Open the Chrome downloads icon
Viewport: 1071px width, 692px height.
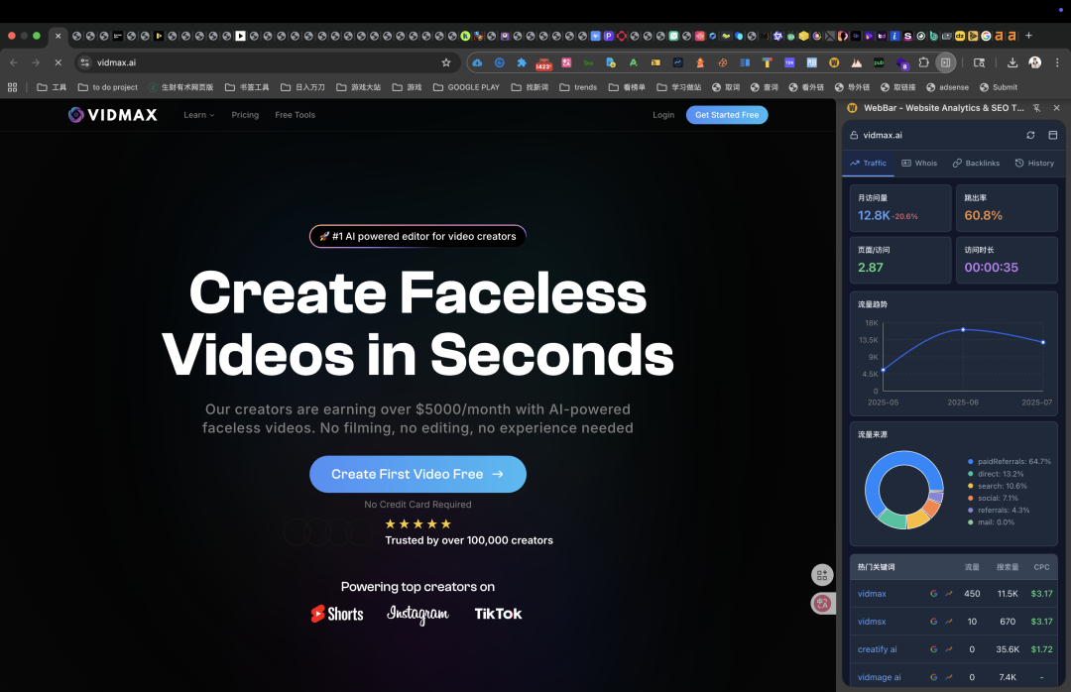[1012, 62]
